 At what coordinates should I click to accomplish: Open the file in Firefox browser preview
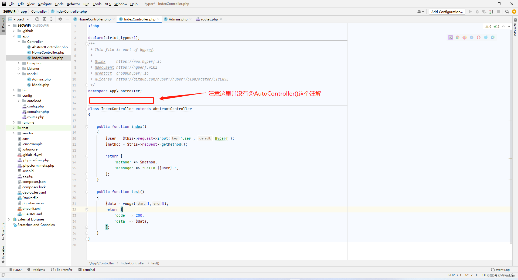pos(465,37)
